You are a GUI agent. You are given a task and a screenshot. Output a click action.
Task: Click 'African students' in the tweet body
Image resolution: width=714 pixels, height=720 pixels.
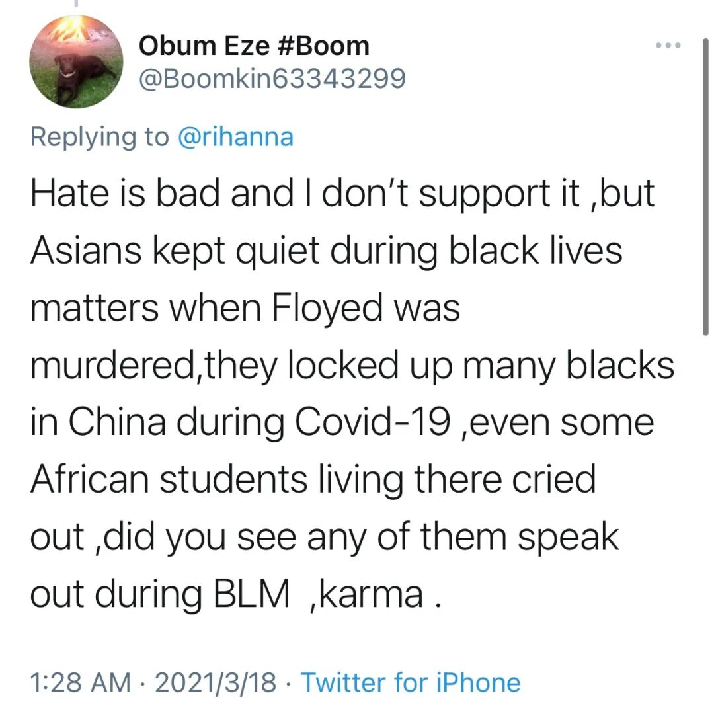169,479
